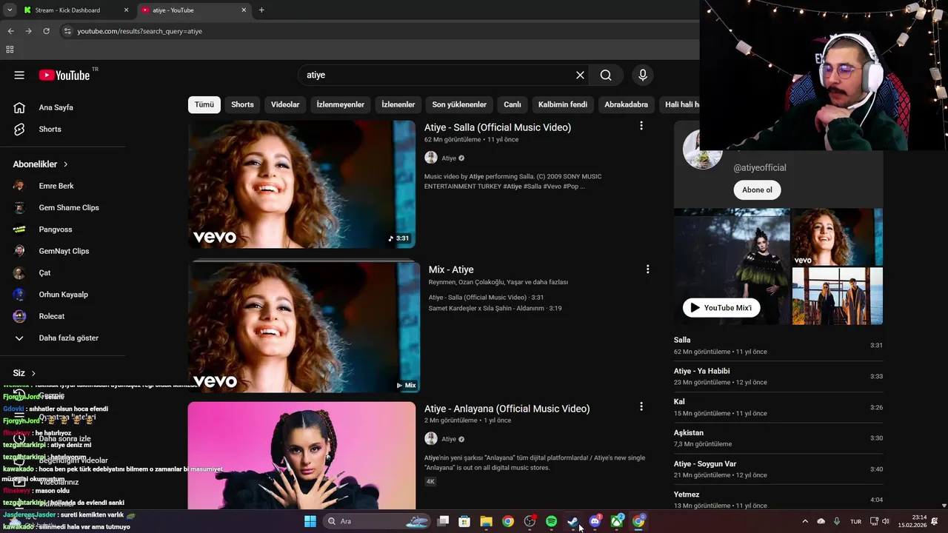Go back in the browser

click(x=10, y=31)
